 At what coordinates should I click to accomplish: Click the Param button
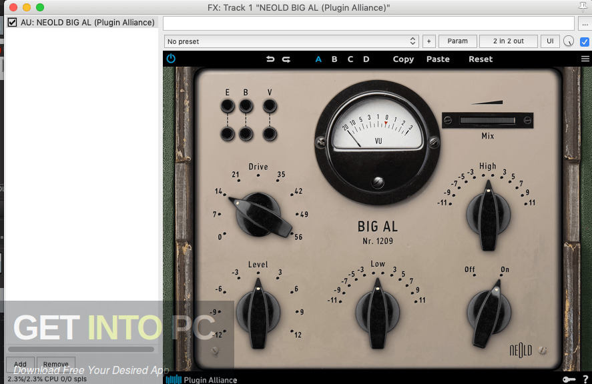click(458, 41)
